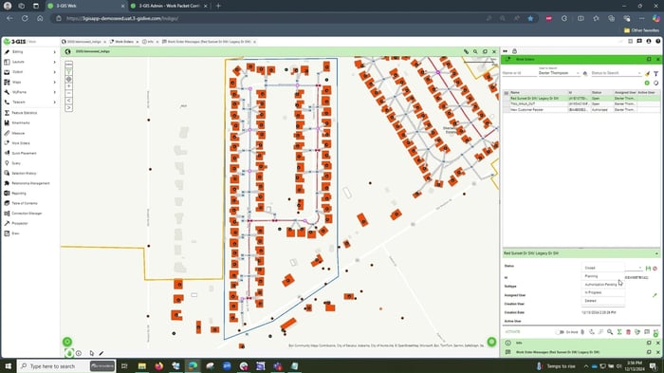664x373 pixels.
Task: Click the link icon in map header
Action: pyautogui.click(x=467, y=51)
